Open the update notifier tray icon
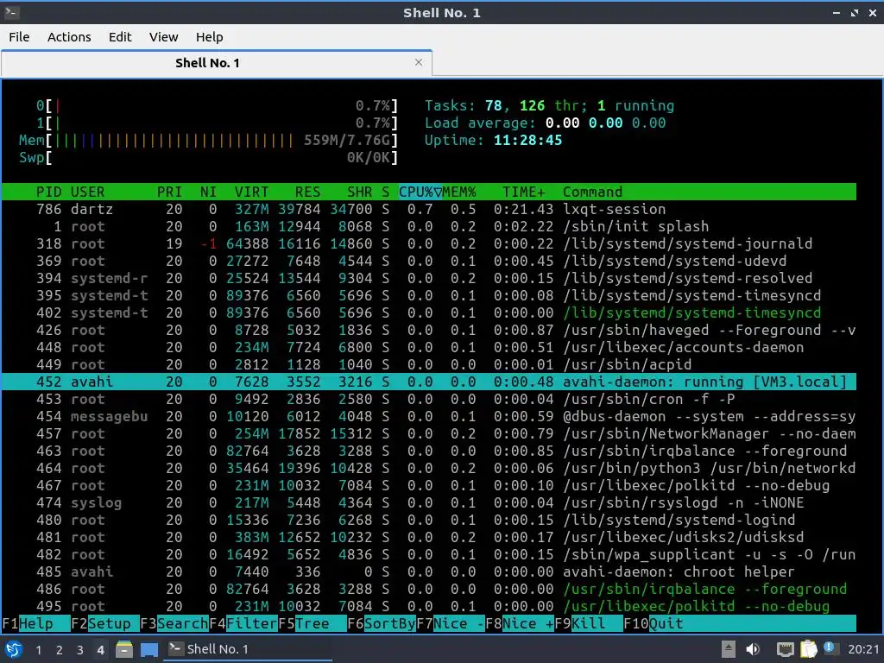884x663 pixels. point(830,648)
